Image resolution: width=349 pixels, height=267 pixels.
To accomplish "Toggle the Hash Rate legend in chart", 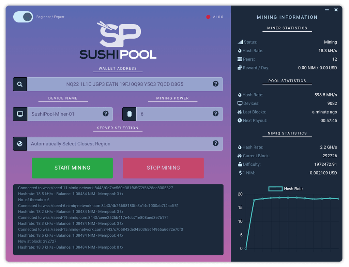I will click(286, 189).
